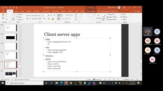The image size is (163, 91).
Task: Toggle Italic formatting
Action: point(30,19)
